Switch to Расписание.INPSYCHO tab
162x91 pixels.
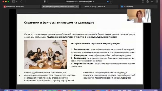coord(21,7)
